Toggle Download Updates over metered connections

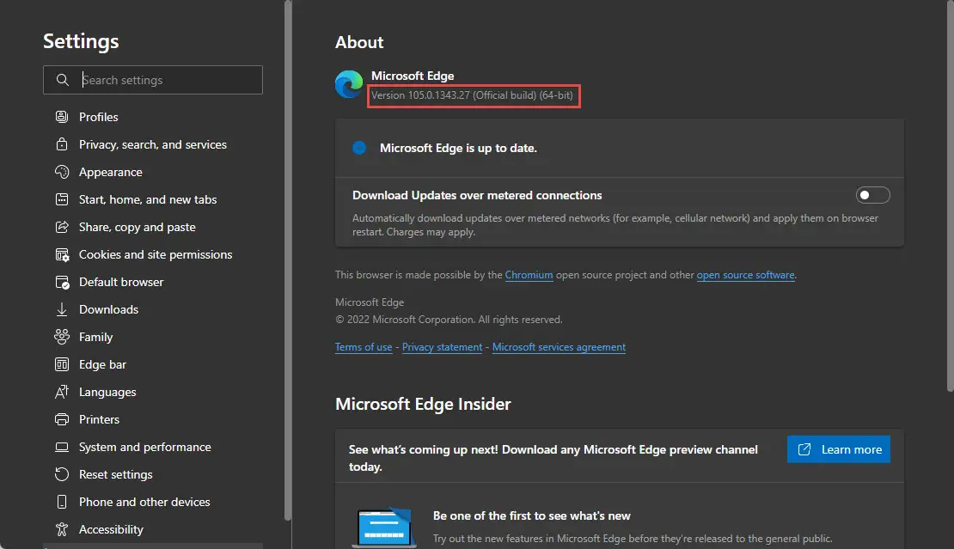pyautogui.click(x=872, y=195)
